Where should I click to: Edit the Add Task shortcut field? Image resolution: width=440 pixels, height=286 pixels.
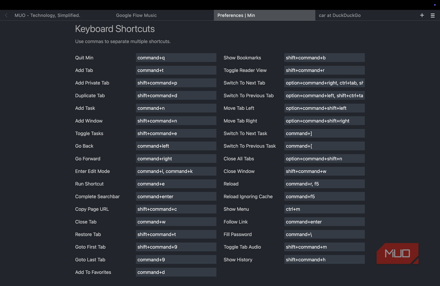tap(176, 108)
